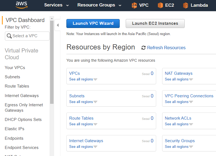
Task: Open DHCP Options Sets in sidebar
Action: pos(23,120)
